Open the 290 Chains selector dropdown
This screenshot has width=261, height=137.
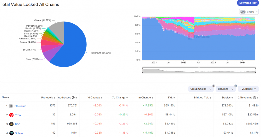[x=249, y=12]
